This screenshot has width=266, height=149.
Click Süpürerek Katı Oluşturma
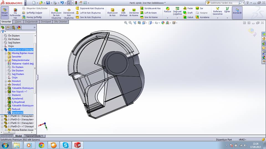(90, 8)
